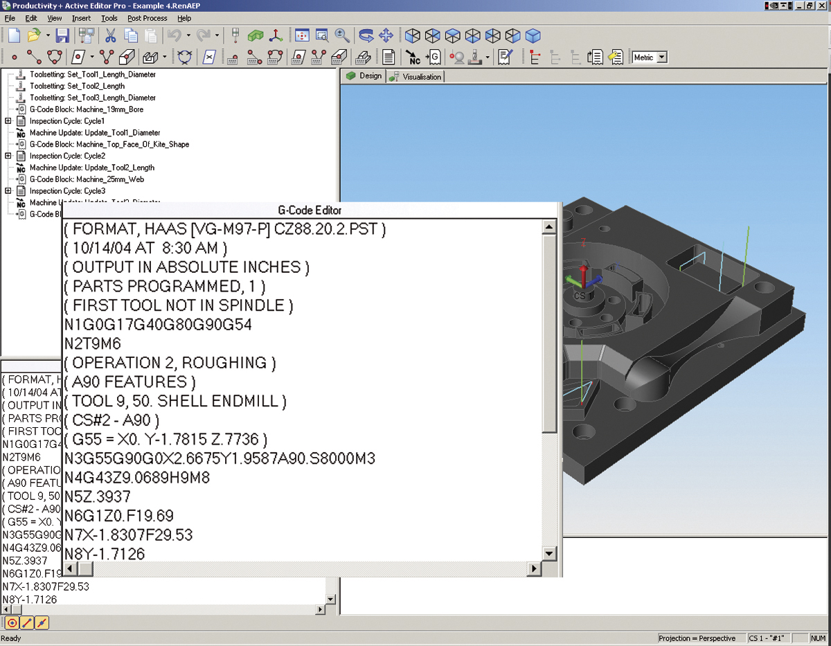Click G-Code Editor vertical scrollbar down arrow
This screenshot has height=646, width=831.
click(549, 553)
